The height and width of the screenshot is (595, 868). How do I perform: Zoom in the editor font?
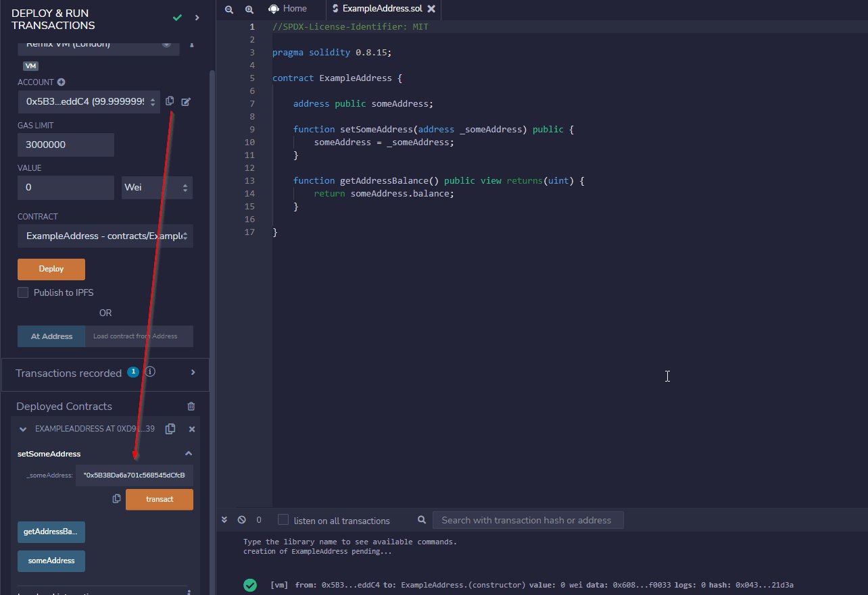(249, 9)
